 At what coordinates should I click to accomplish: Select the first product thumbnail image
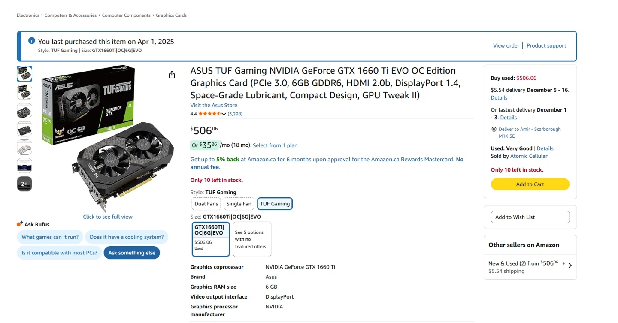[x=24, y=74]
